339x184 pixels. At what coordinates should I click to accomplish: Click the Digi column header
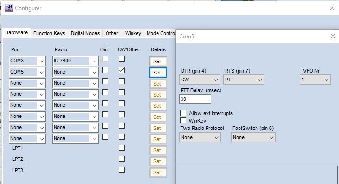(x=104, y=50)
